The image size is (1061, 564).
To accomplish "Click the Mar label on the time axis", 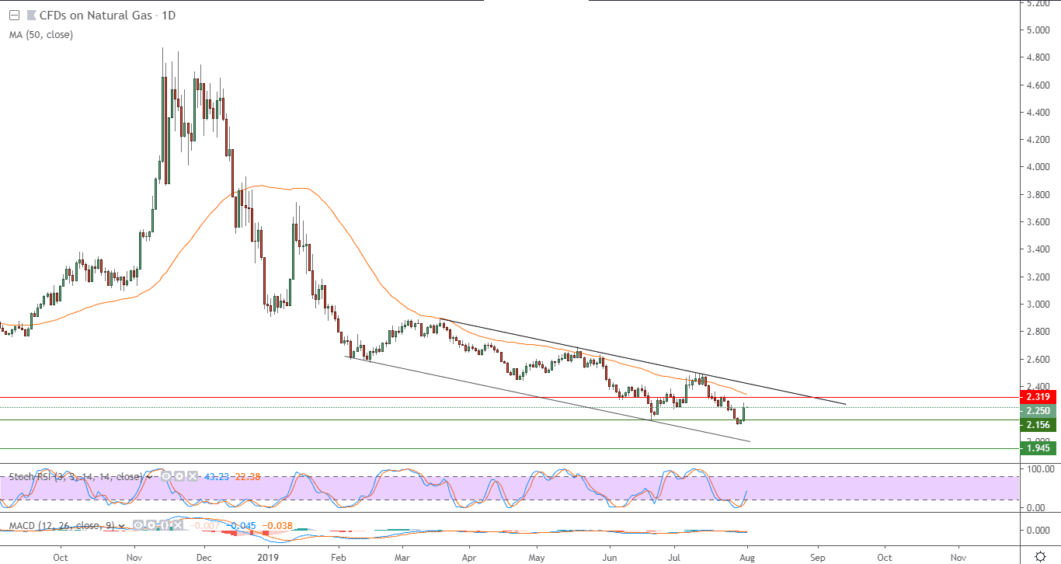I will coord(402,557).
